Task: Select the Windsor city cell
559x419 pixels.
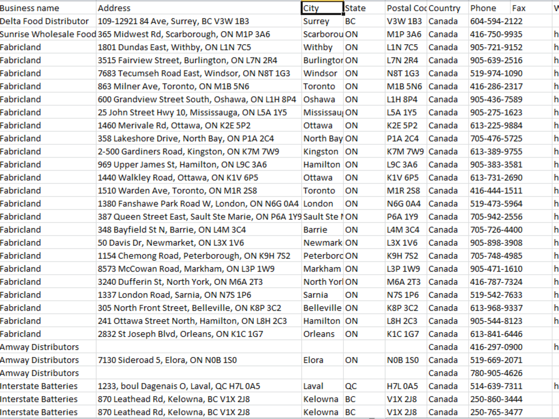Action: pos(323,73)
